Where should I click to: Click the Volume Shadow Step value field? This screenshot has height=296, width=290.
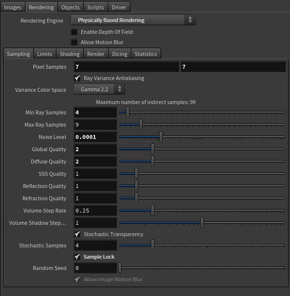coord(96,223)
